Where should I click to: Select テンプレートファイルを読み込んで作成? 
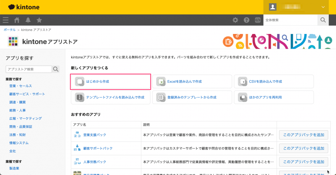click(x=111, y=97)
